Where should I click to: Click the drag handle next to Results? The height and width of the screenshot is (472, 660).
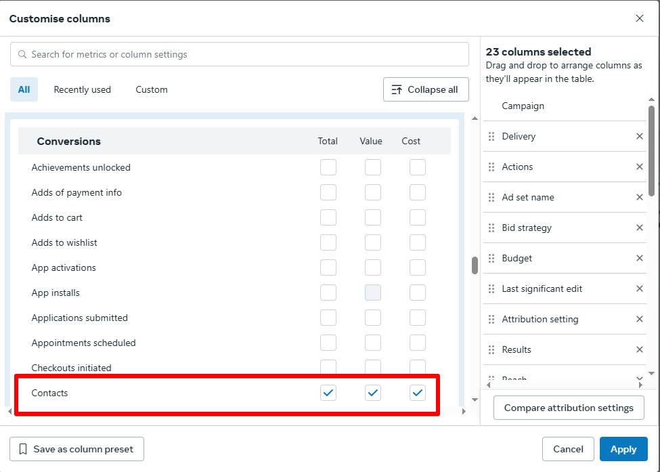tap(491, 349)
